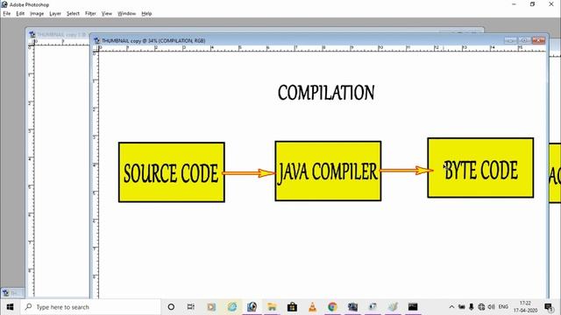Viewport: 561px width, 315px height.
Task: Open the Layer menu
Action: click(55, 14)
